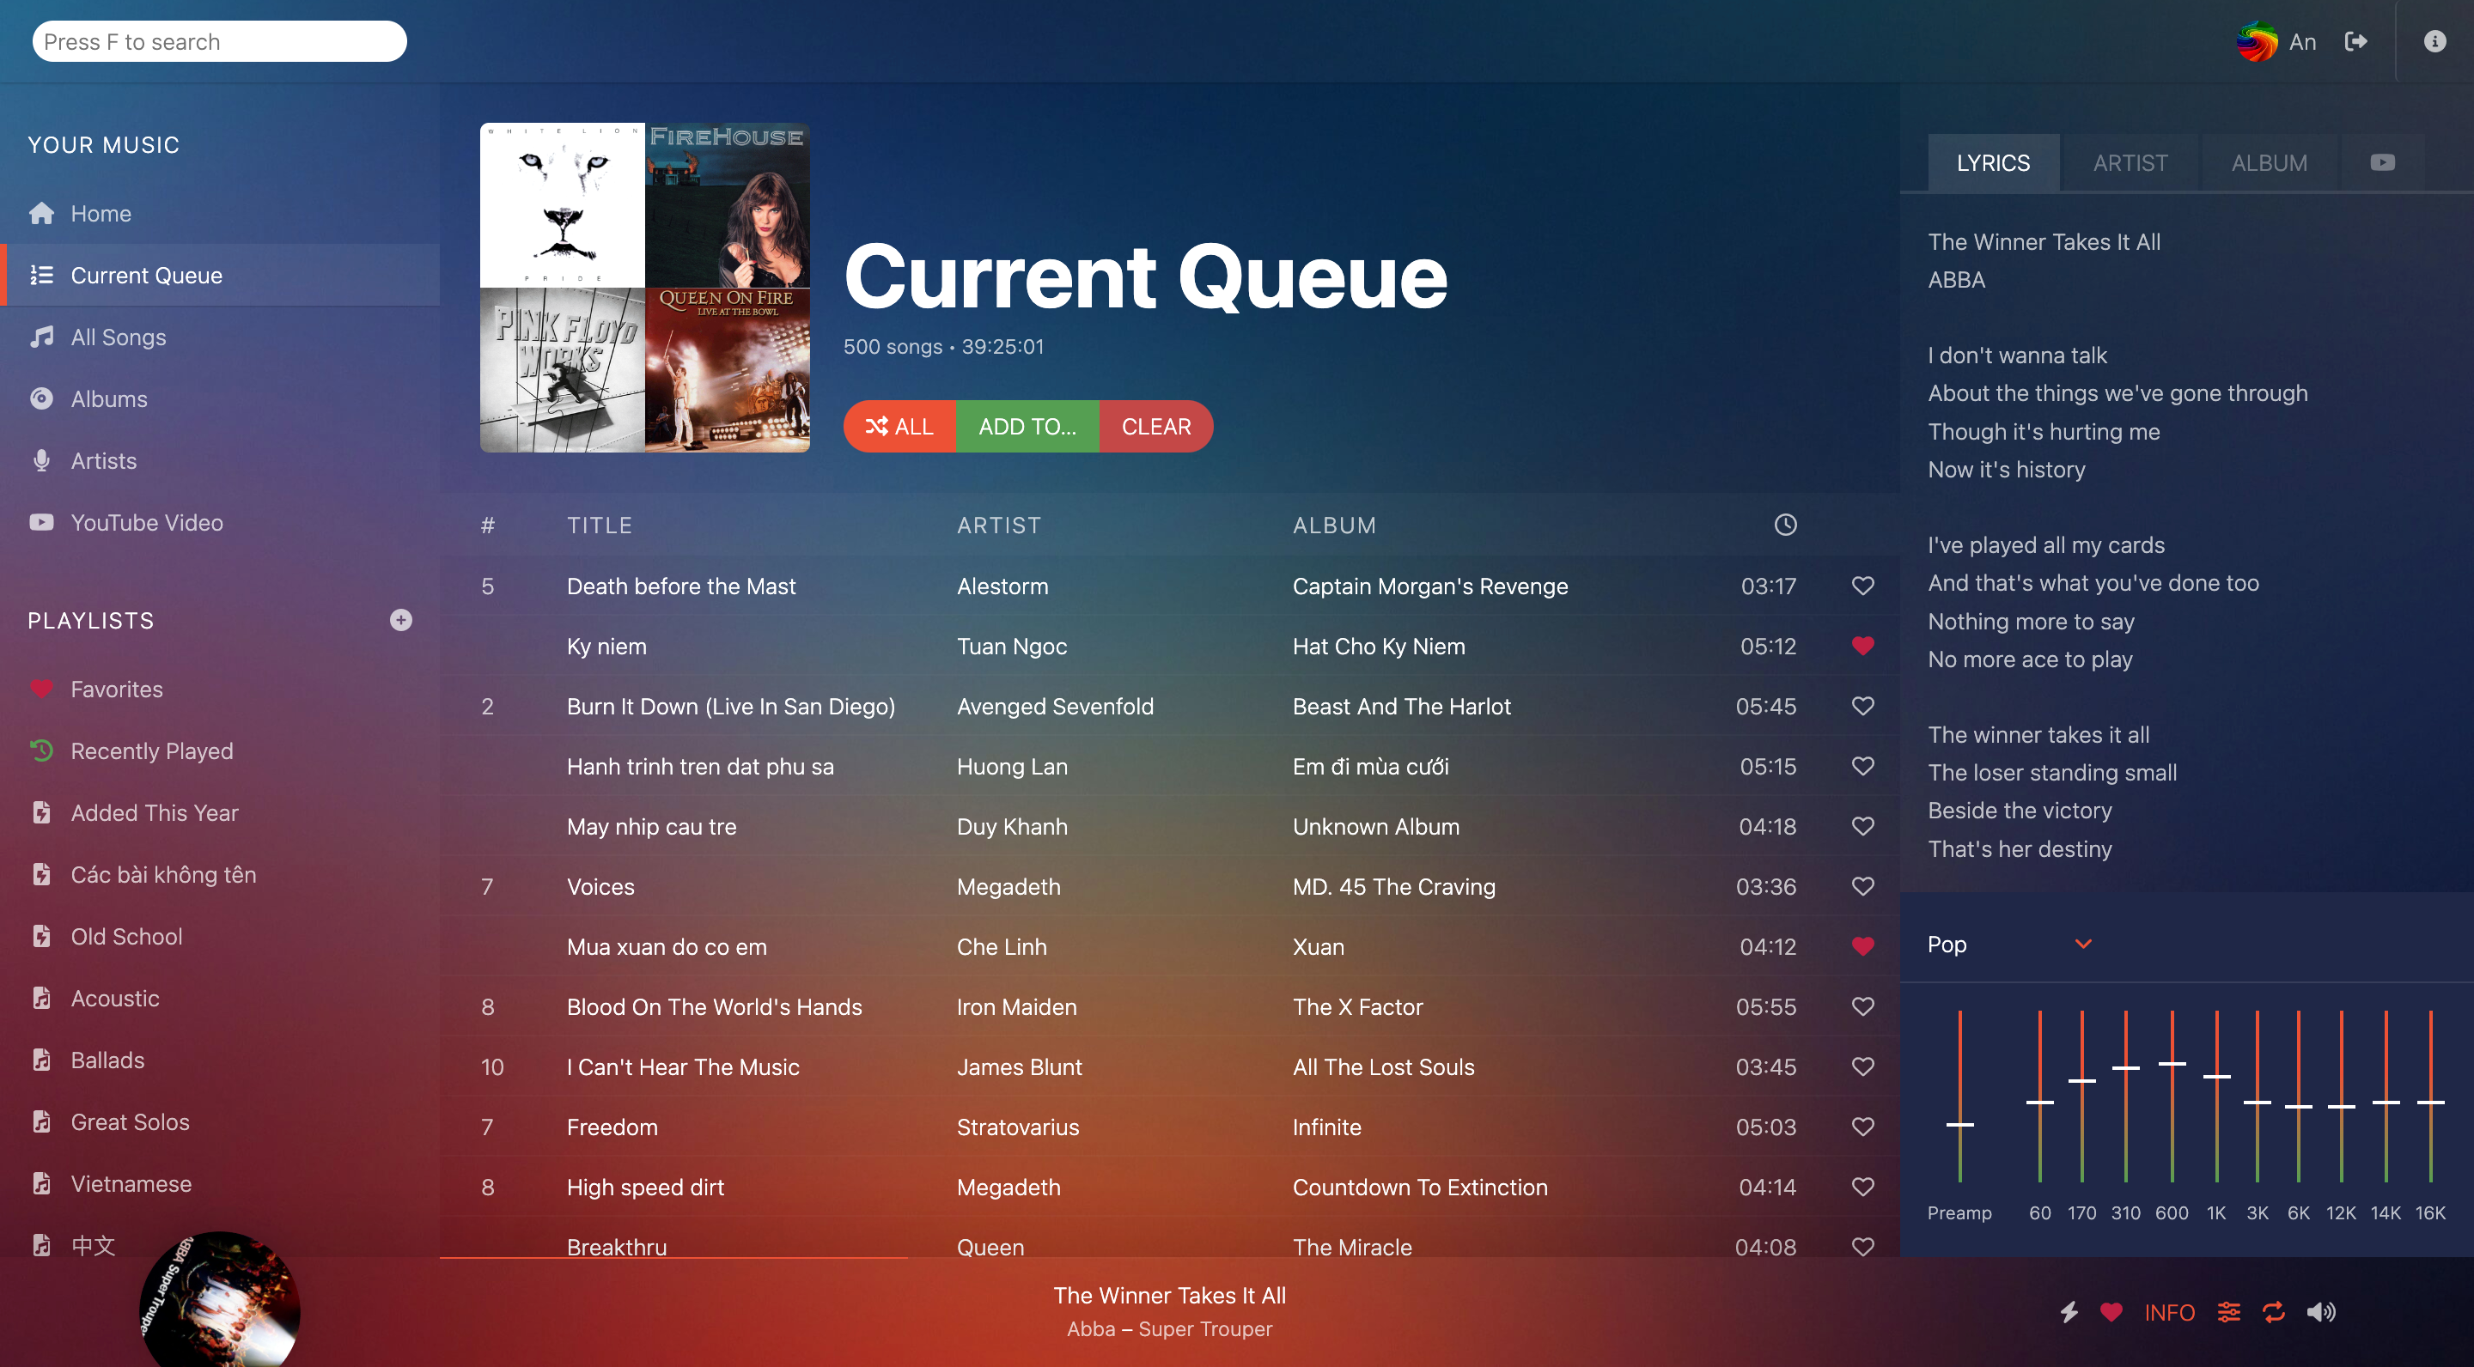Click the queue album cover collage thumbnail
This screenshot has height=1367, width=2474.
[644, 287]
